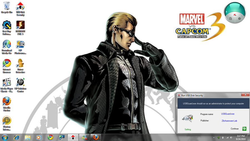Click the USB drive shield image in the dialog

click(x=187, y=118)
